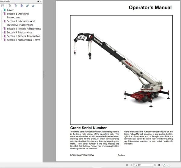Click the second bookmark toolbar icon
This screenshot has width=181, height=168.
coord(16,6)
